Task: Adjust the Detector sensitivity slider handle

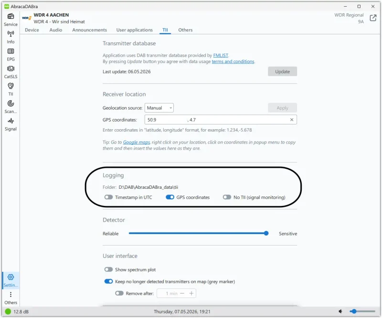Action: (x=266, y=233)
